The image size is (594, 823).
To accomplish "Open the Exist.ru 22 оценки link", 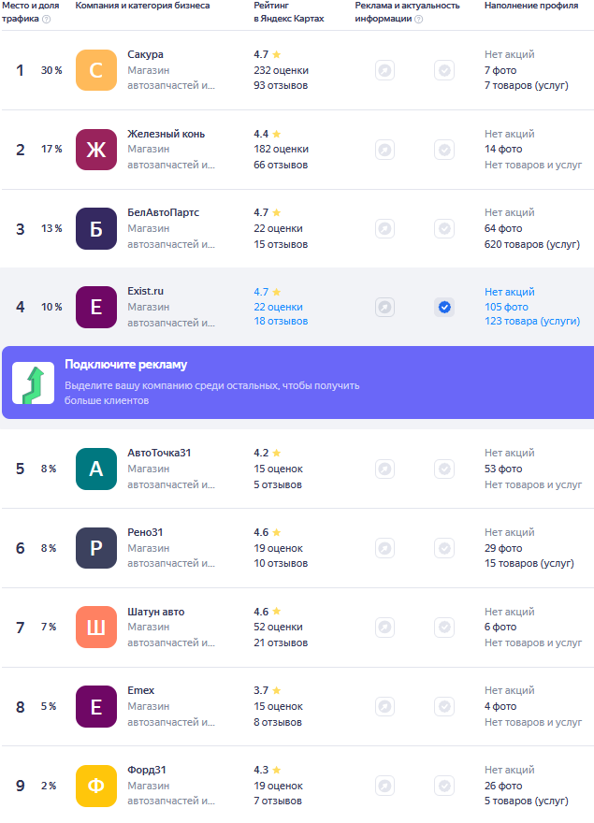I will (x=278, y=307).
